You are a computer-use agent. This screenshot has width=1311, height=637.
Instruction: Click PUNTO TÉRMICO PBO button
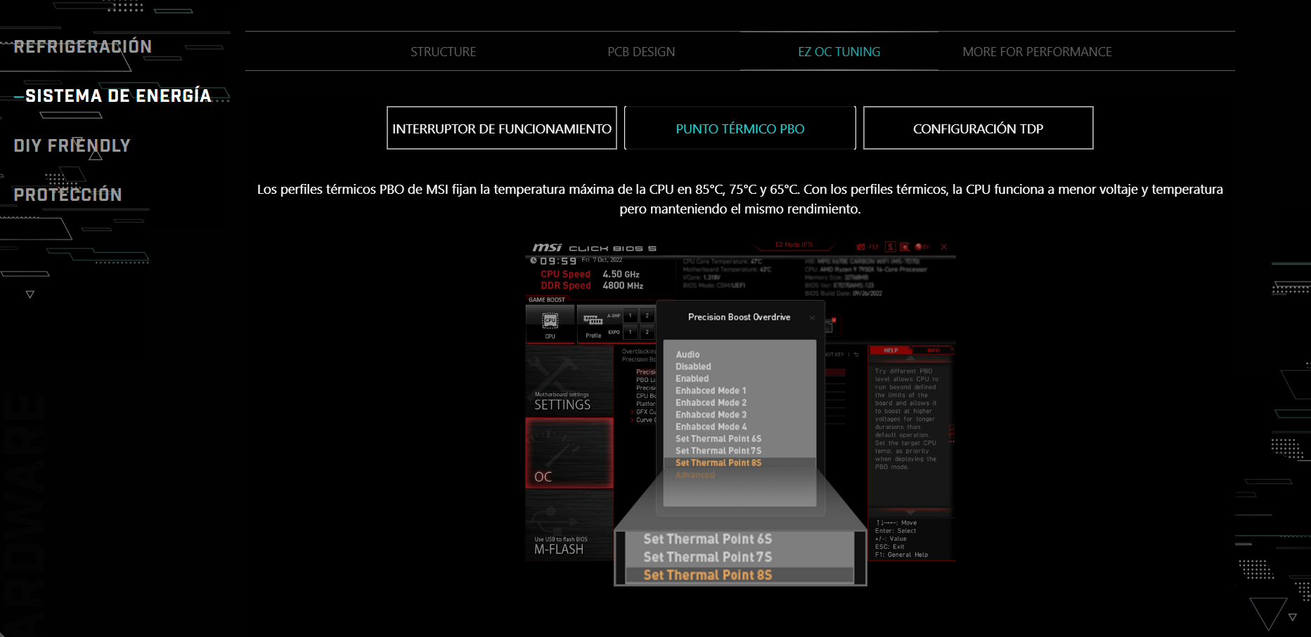click(x=740, y=128)
